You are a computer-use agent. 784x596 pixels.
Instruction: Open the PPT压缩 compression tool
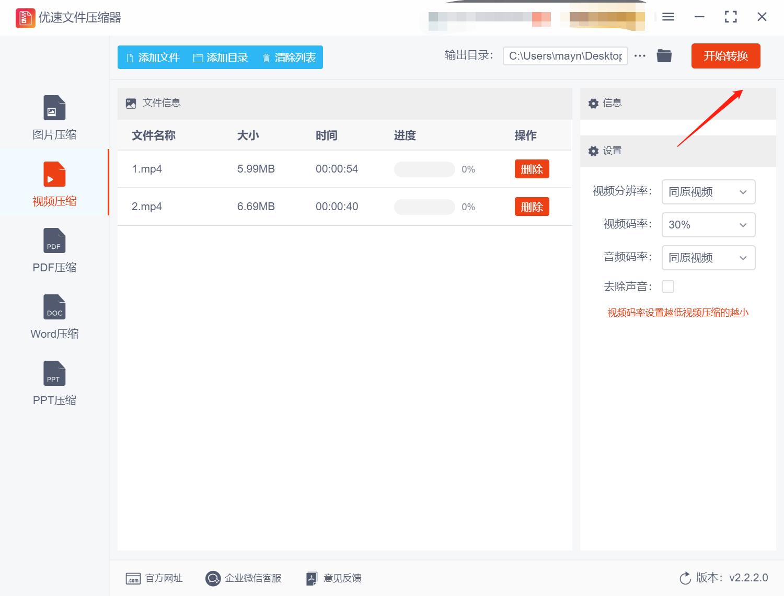[x=54, y=383]
